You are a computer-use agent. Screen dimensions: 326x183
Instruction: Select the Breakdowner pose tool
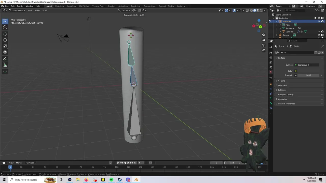(5, 72)
